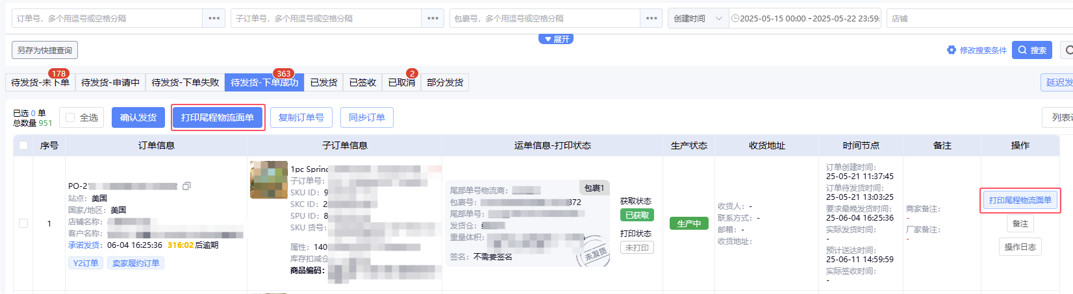Open the 待发货-下单失败 tab

[185, 82]
